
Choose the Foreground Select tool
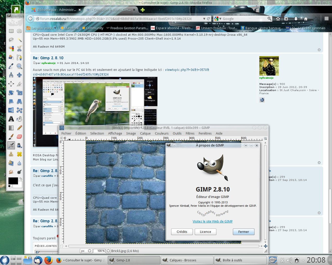pos(11,57)
